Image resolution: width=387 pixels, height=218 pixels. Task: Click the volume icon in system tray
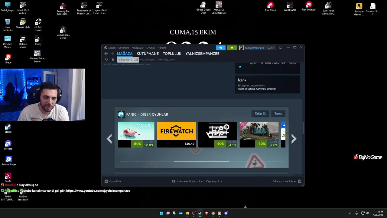368,213
